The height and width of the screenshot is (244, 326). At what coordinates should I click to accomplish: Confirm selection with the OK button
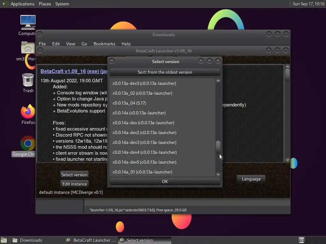(165, 181)
